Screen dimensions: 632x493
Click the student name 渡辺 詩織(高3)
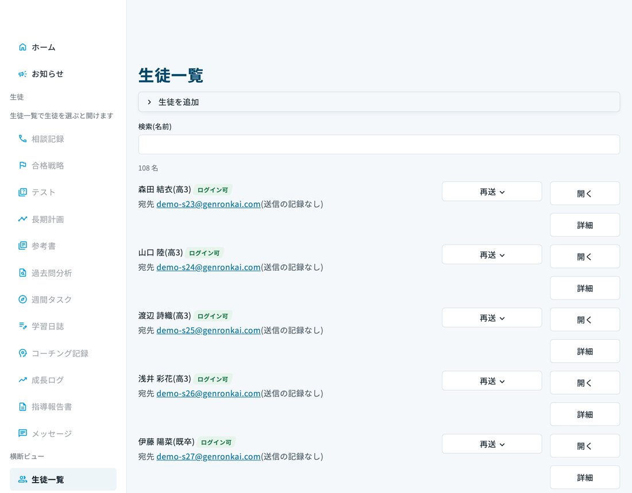(164, 316)
